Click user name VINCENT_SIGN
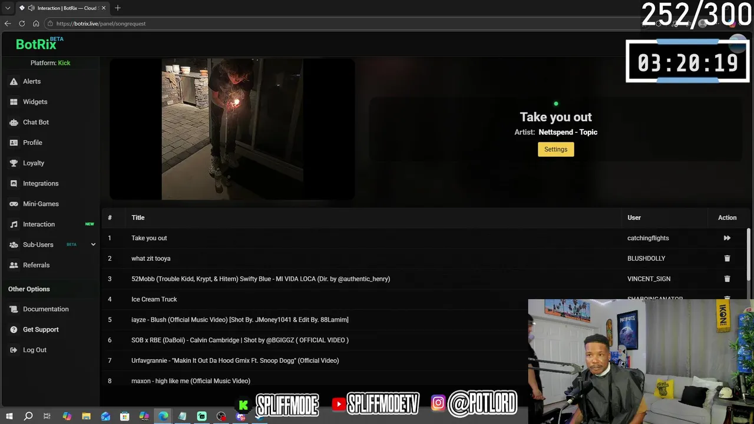The image size is (754, 424). click(649, 279)
